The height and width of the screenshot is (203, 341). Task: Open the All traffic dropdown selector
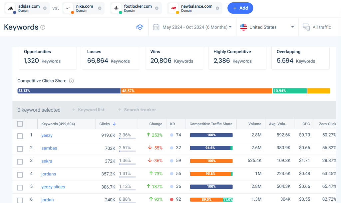click(x=318, y=27)
